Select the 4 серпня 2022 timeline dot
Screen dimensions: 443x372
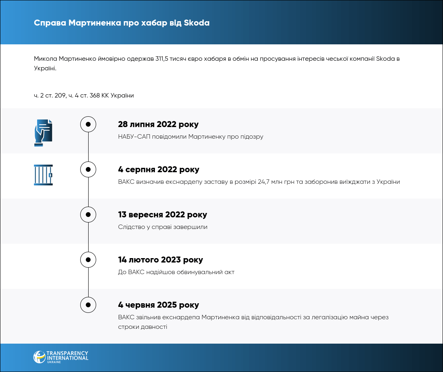coord(88,169)
